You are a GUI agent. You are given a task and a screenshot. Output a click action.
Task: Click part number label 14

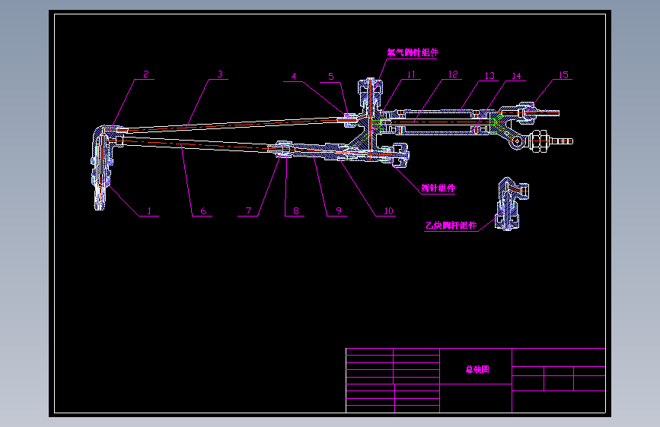pyautogui.click(x=516, y=76)
